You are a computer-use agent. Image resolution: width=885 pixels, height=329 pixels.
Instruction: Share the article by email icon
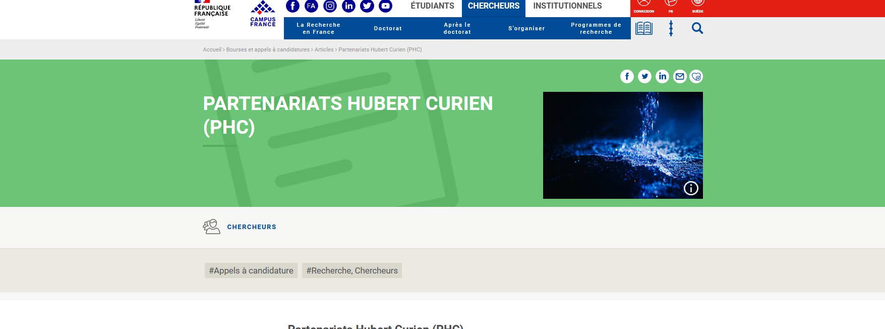click(x=680, y=76)
